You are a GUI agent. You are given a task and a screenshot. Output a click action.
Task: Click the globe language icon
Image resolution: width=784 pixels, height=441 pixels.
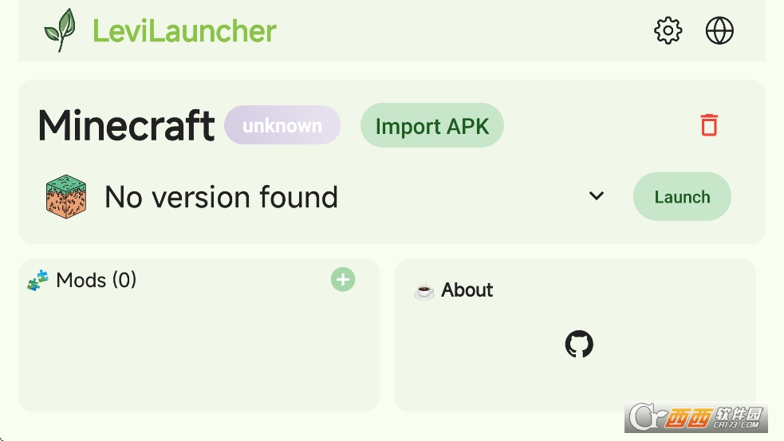pyautogui.click(x=719, y=31)
